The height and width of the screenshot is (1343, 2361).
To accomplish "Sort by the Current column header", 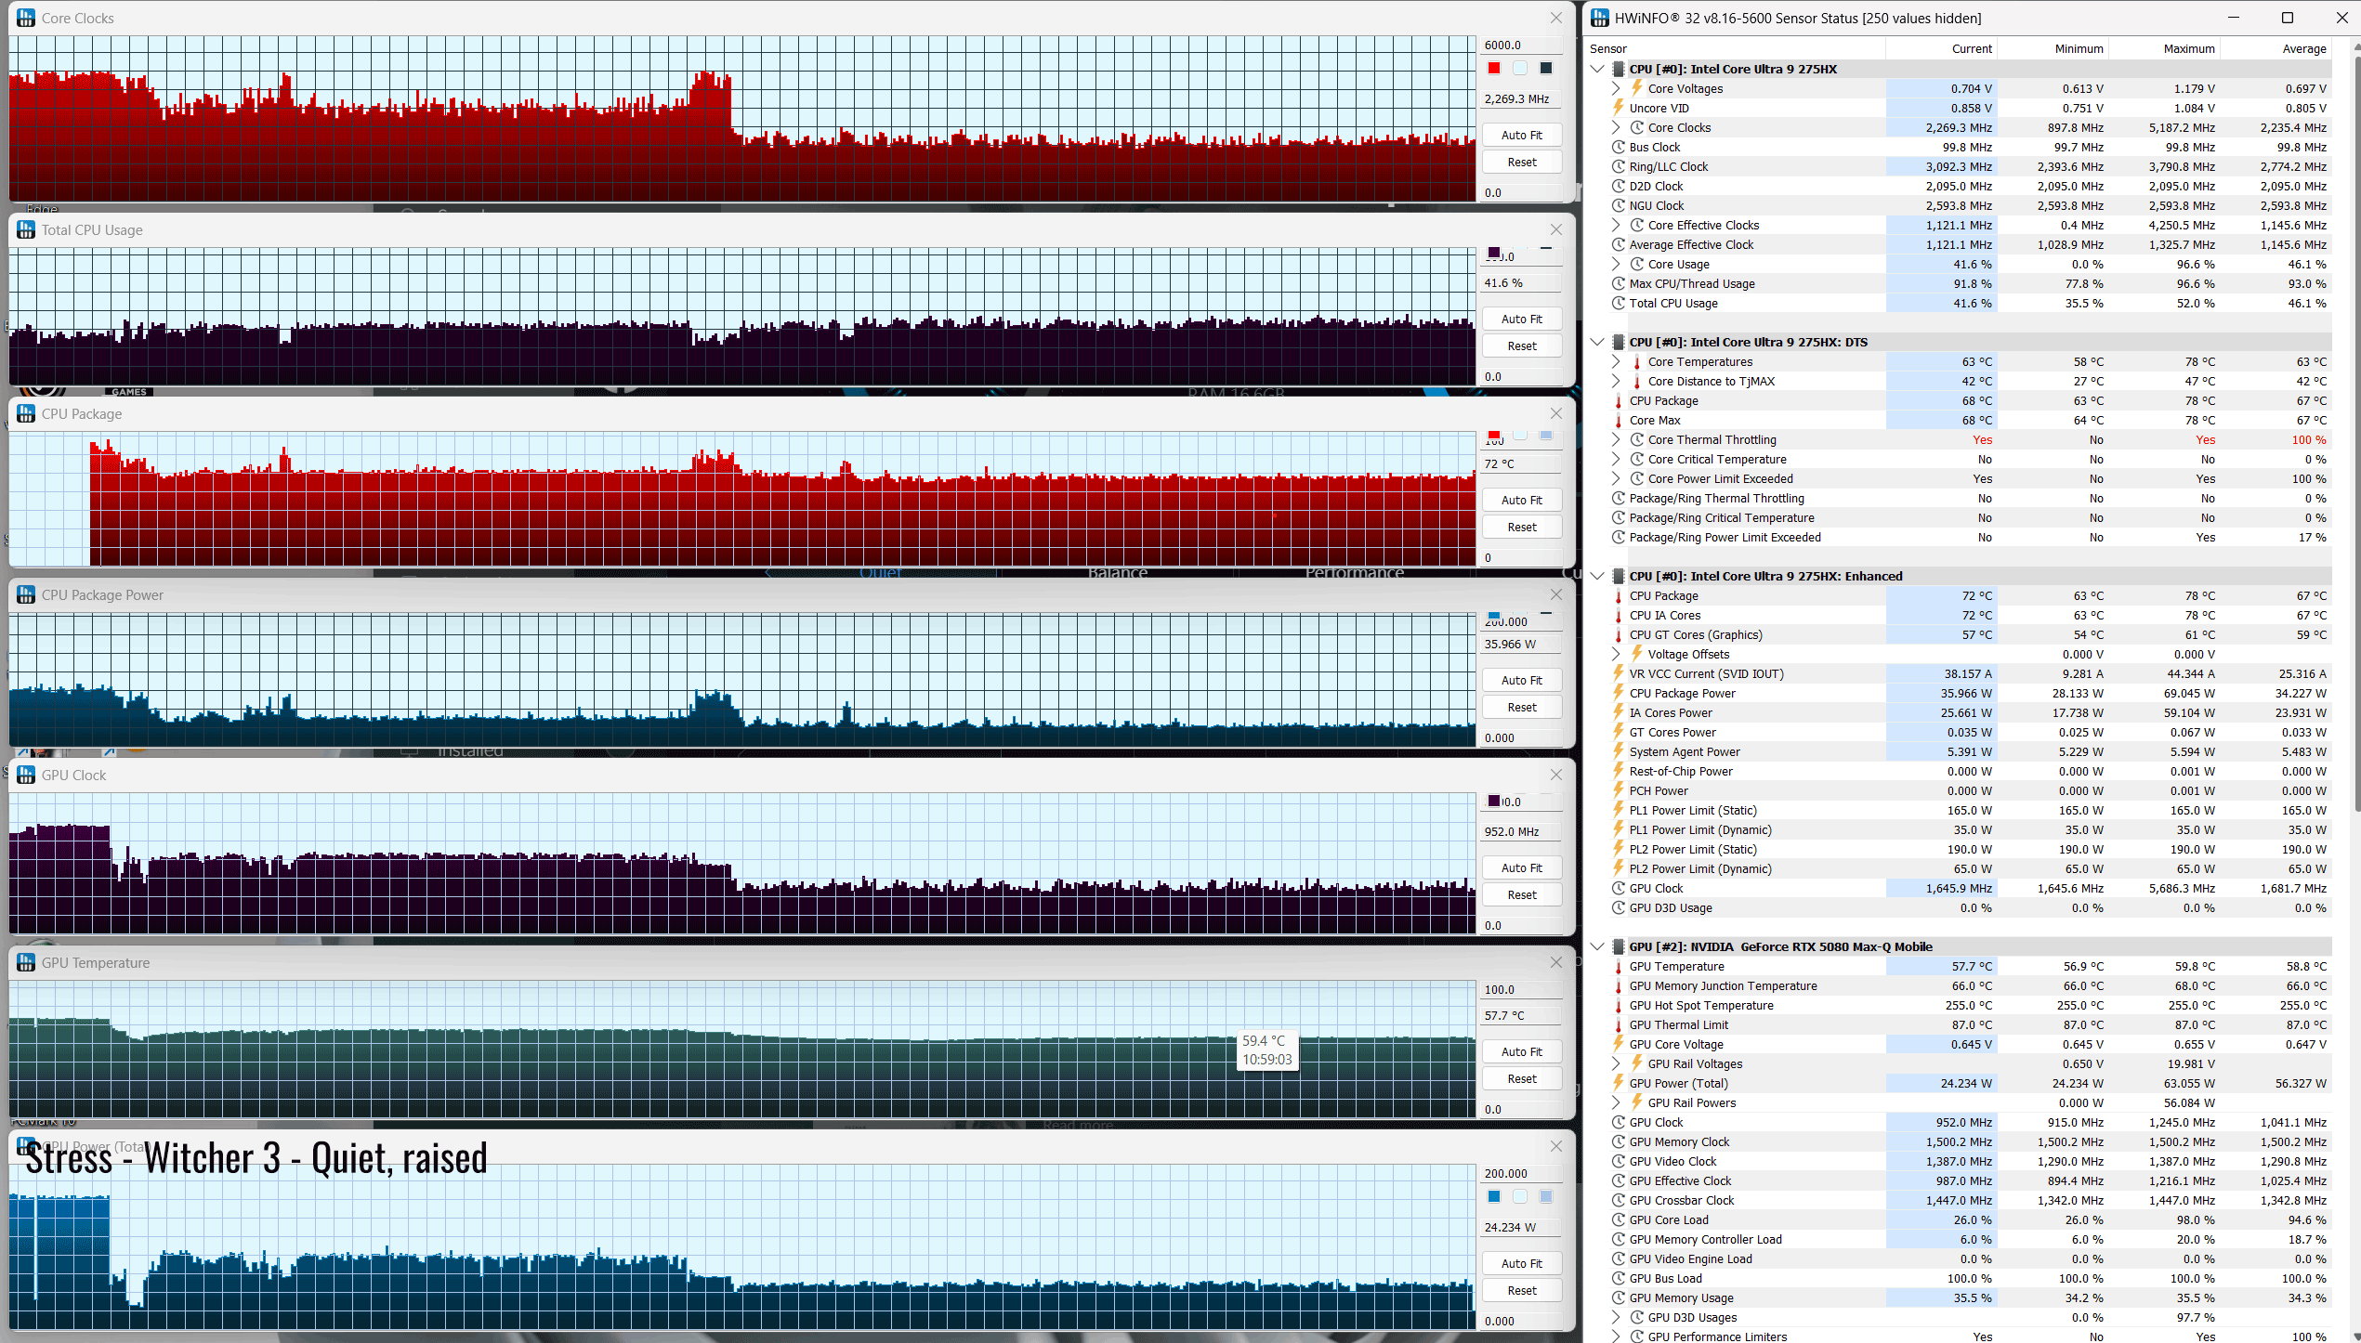I will click(x=1972, y=48).
